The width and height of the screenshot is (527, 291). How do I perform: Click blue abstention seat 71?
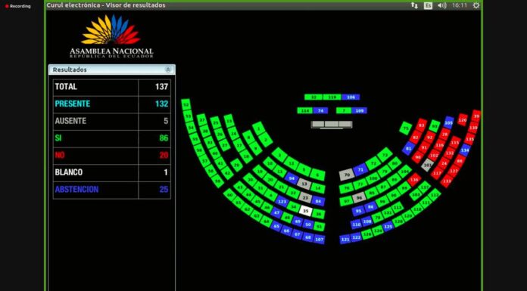(x=360, y=170)
